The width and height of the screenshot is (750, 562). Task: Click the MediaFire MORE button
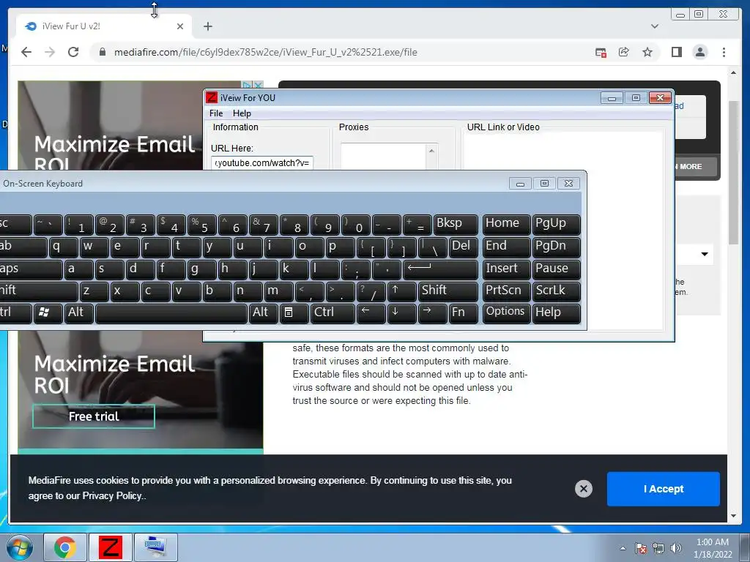click(696, 167)
